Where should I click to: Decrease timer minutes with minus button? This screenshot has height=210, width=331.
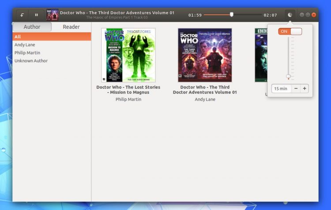click(x=296, y=89)
